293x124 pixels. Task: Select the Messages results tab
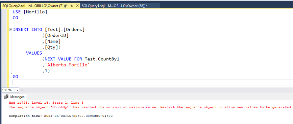[14, 97]
